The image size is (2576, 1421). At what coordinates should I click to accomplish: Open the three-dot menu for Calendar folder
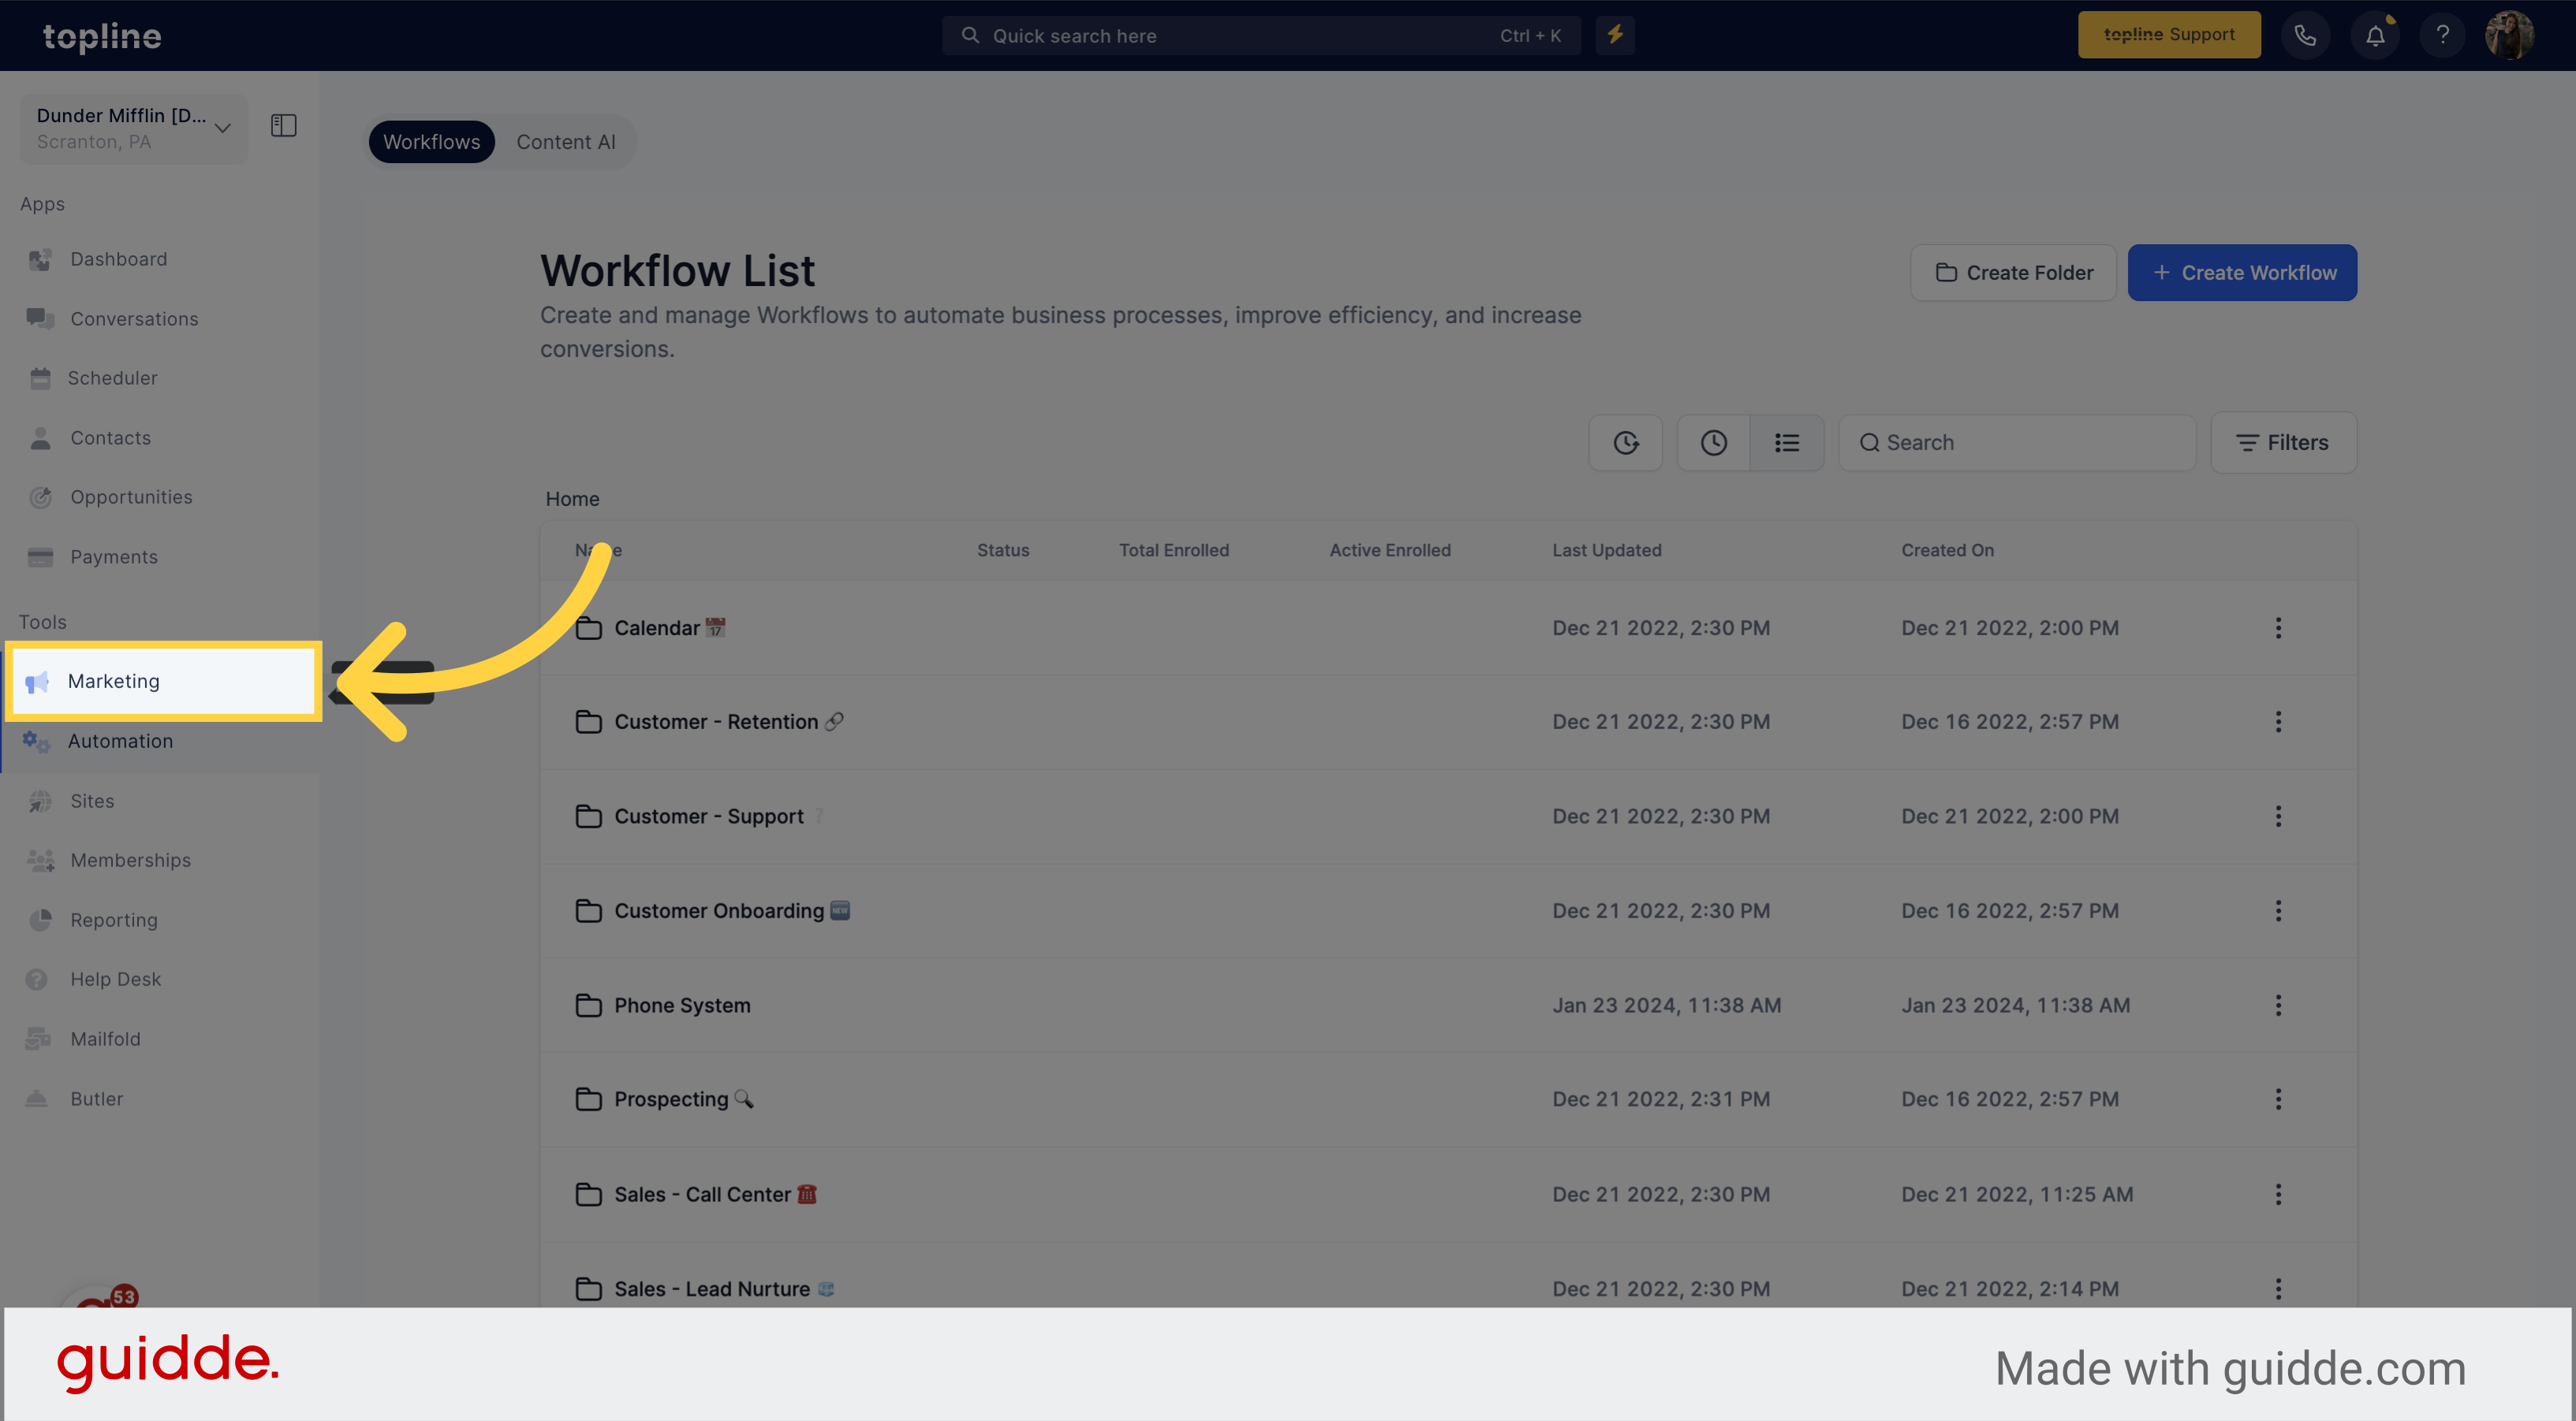pos(2279,627)
